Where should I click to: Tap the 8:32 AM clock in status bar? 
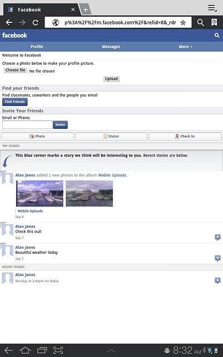click(187, 350)
